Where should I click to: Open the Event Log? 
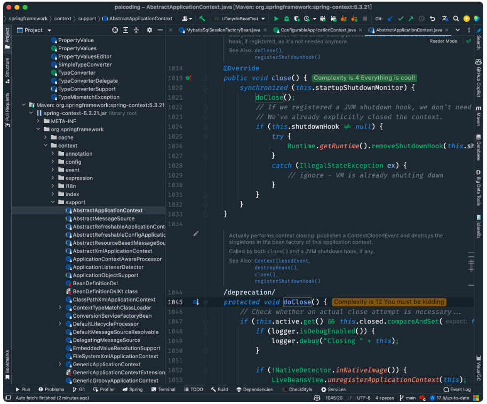click(x=457, y=390)
